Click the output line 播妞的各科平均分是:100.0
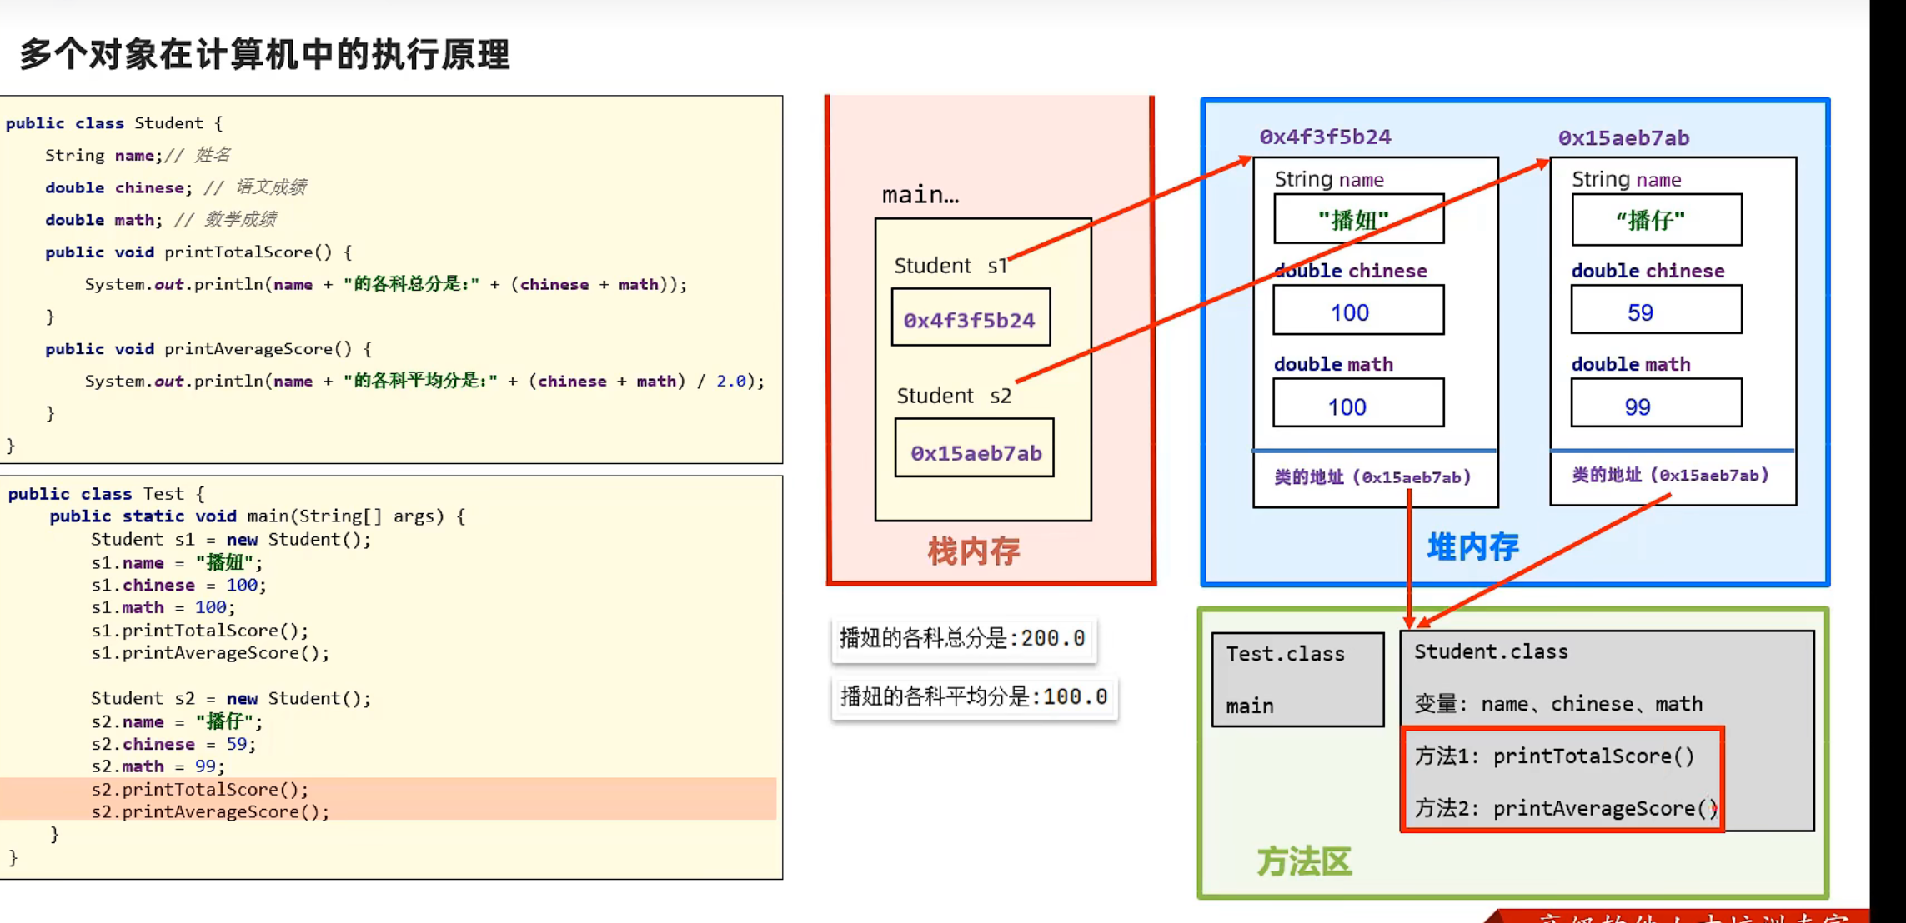The width and height of the screenshot is (1906, 923). click(x=973, y=696)
